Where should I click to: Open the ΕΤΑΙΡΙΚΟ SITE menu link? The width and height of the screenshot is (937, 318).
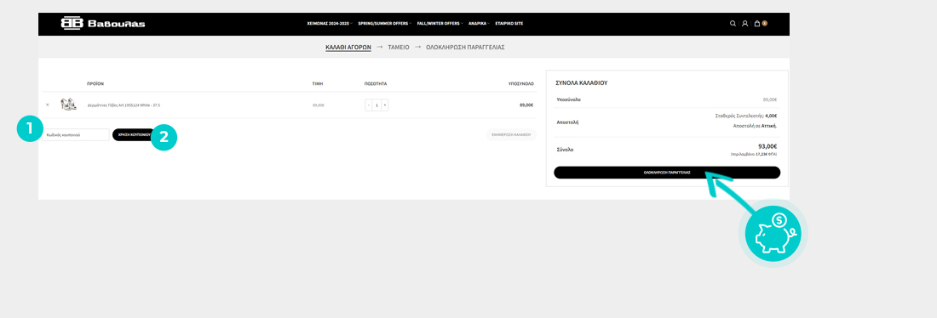click(509, 24)
